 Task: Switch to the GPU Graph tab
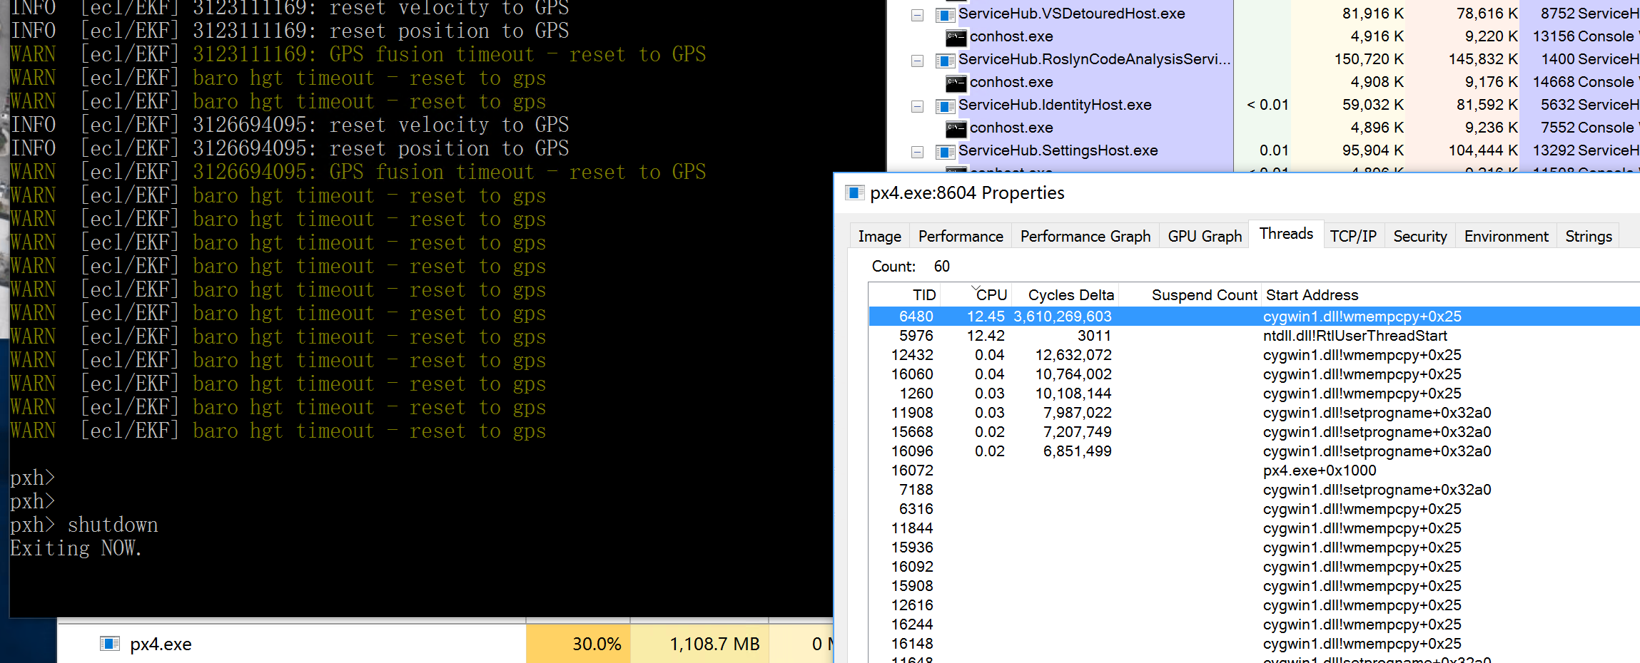coord(1205,236)
